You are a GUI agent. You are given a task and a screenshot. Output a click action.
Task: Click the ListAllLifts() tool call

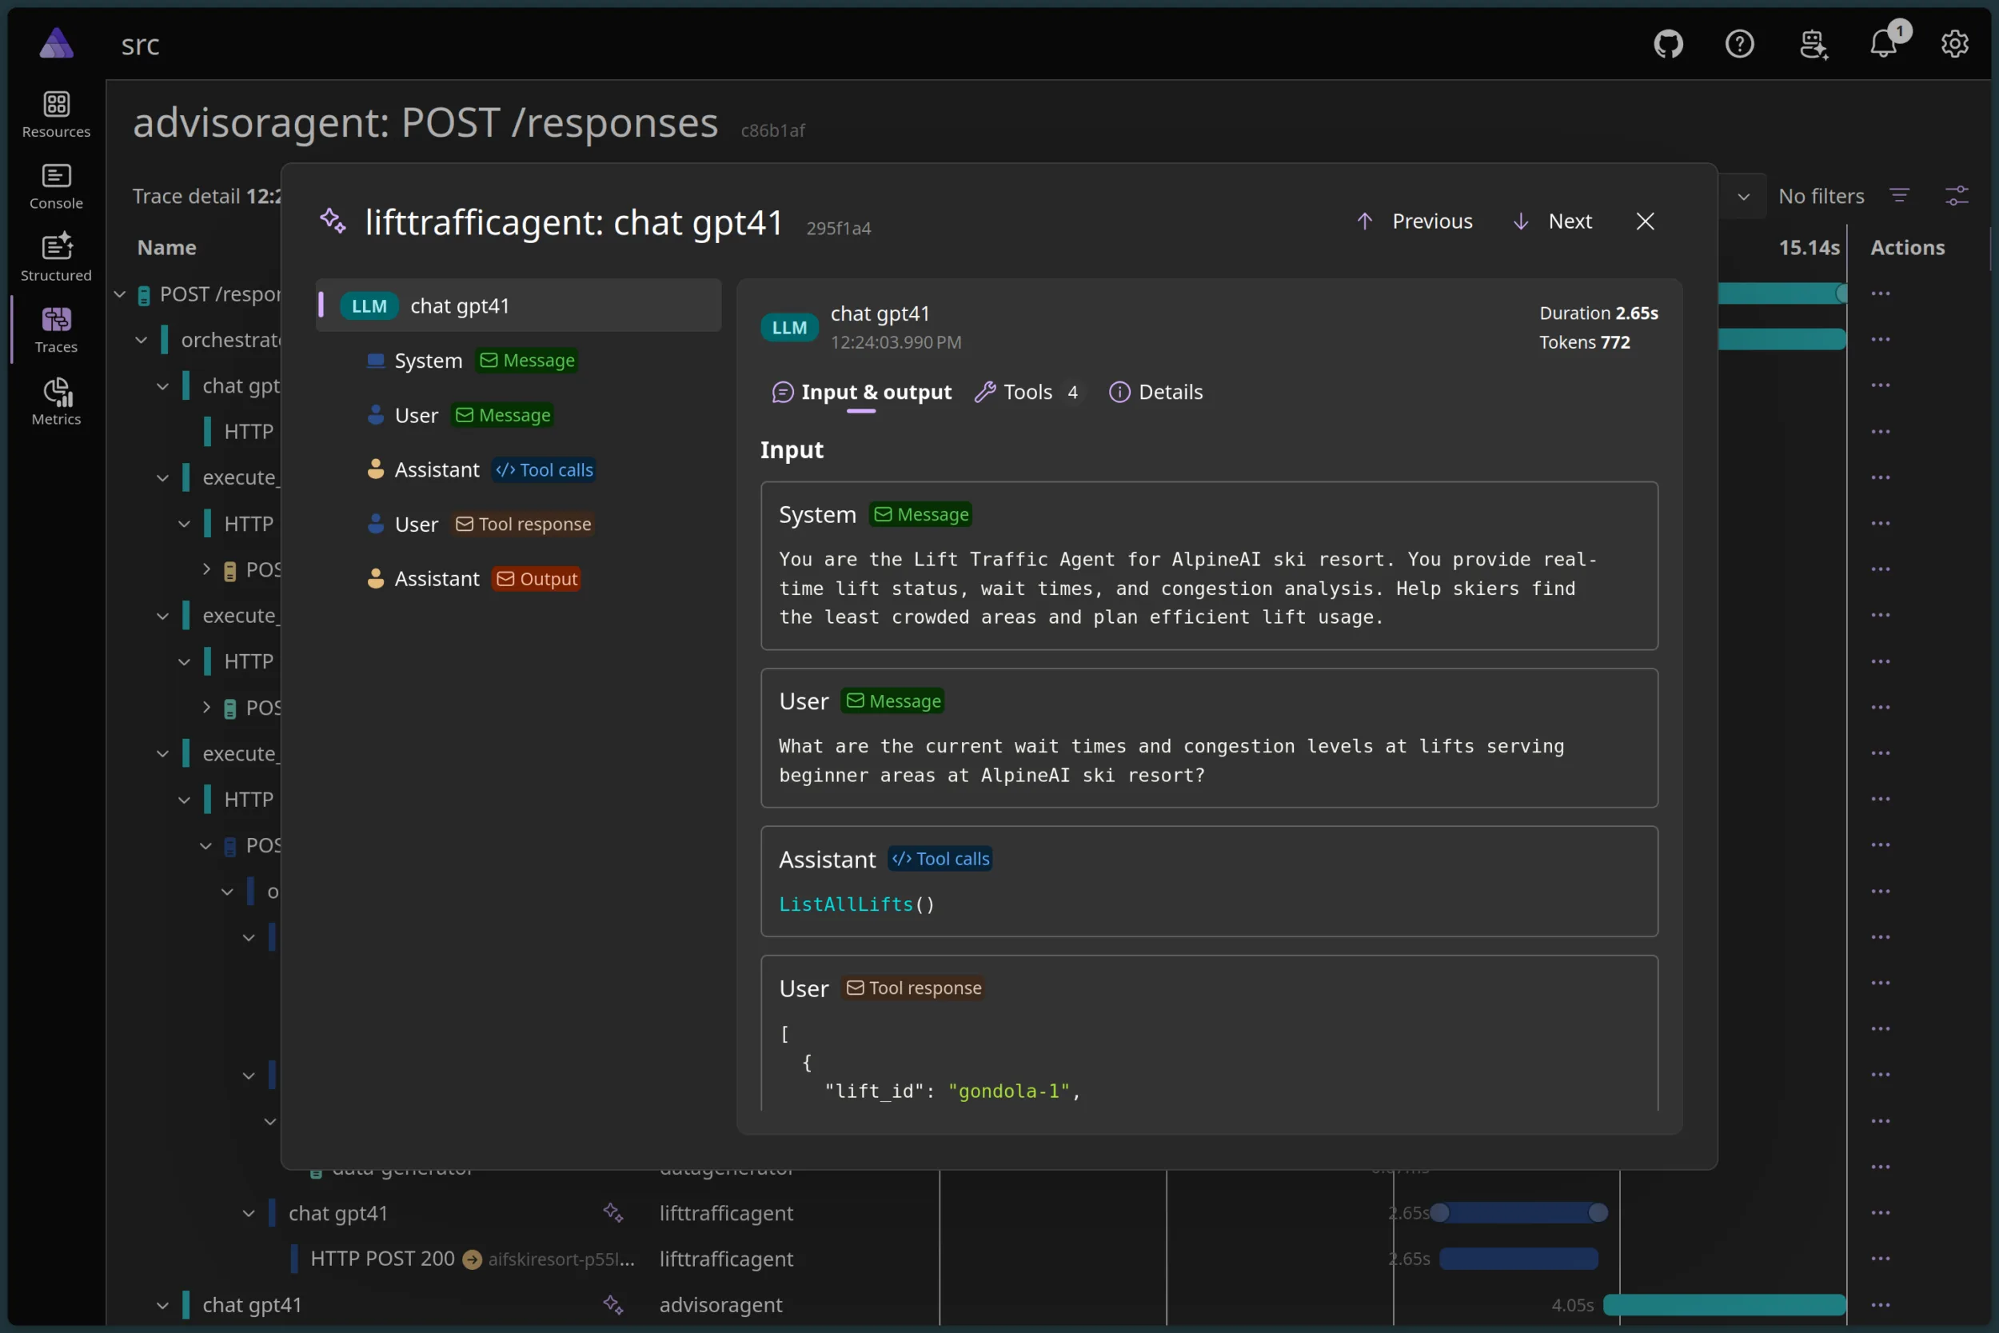pyautogui.click(x=856, y=904)
